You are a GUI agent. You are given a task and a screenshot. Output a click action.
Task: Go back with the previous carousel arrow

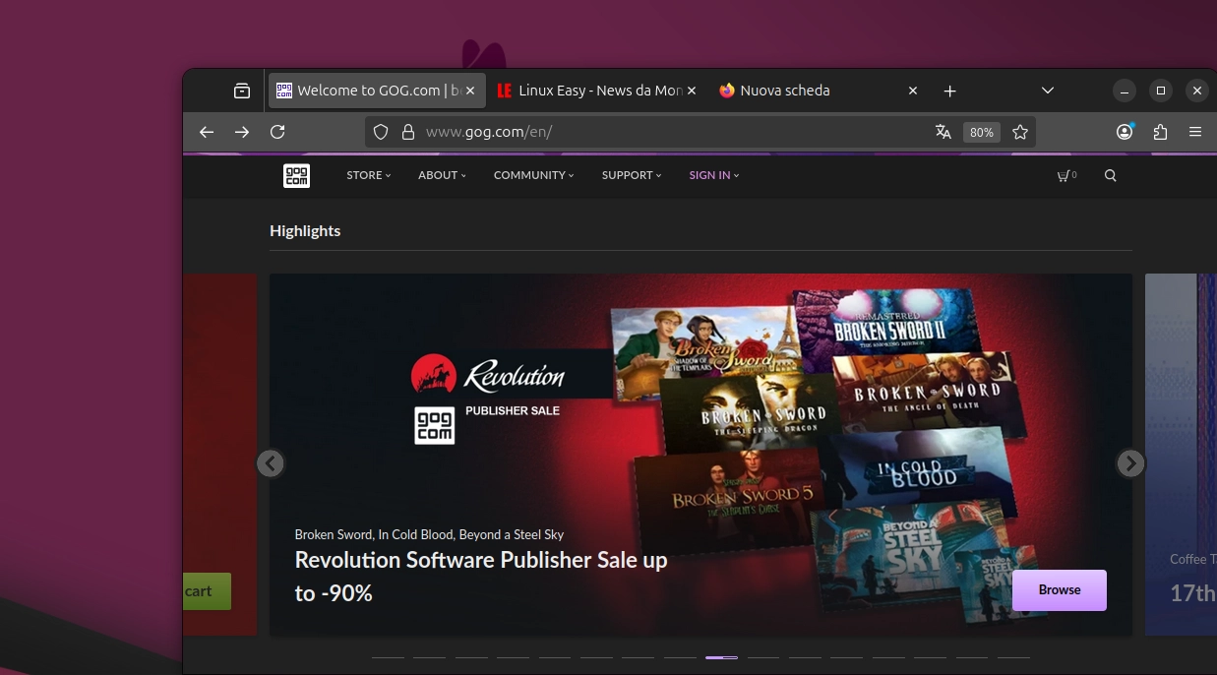tap(271, 462)
